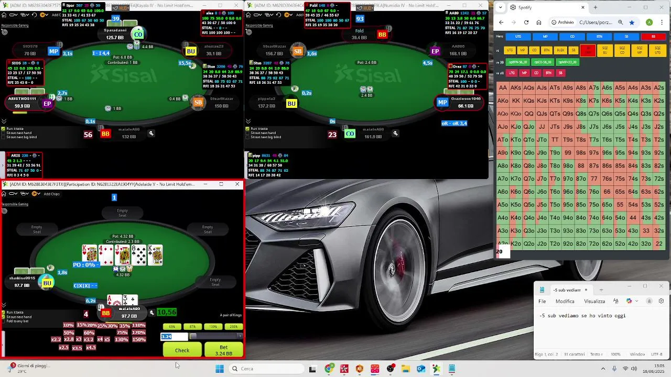Open the play options dropdown in Adelaide V table
The height and width of the screenshot is (377, 671).
click(x=36, y=194)
